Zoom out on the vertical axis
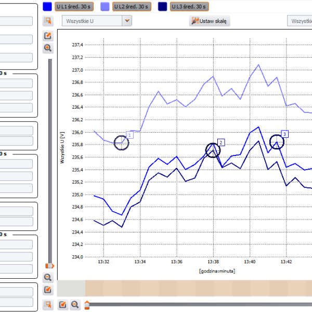The width and height of the screenshot is (312, 312). pos(48,278)
